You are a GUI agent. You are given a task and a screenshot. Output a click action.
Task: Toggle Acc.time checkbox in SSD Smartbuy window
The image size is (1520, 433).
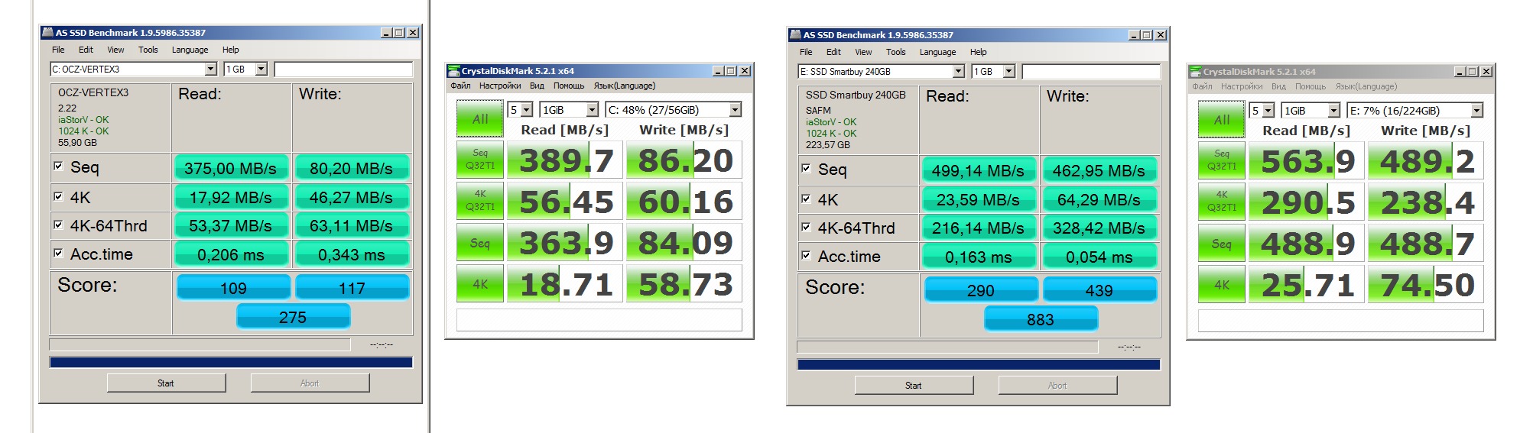[x=806, y=255]
